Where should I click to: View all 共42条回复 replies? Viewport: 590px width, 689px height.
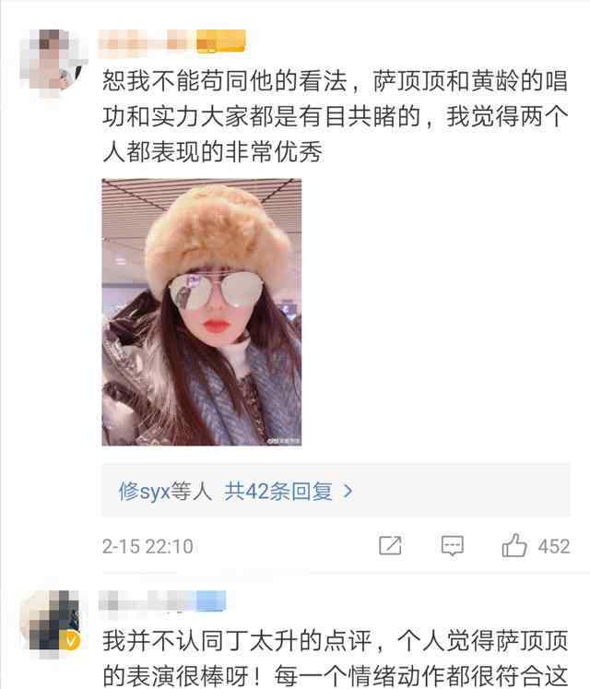coord(278,491)
